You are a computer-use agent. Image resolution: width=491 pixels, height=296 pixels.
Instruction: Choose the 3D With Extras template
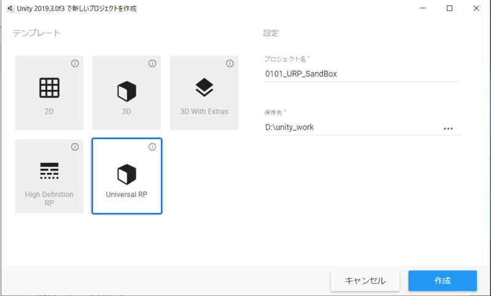(x=204, y=93)
